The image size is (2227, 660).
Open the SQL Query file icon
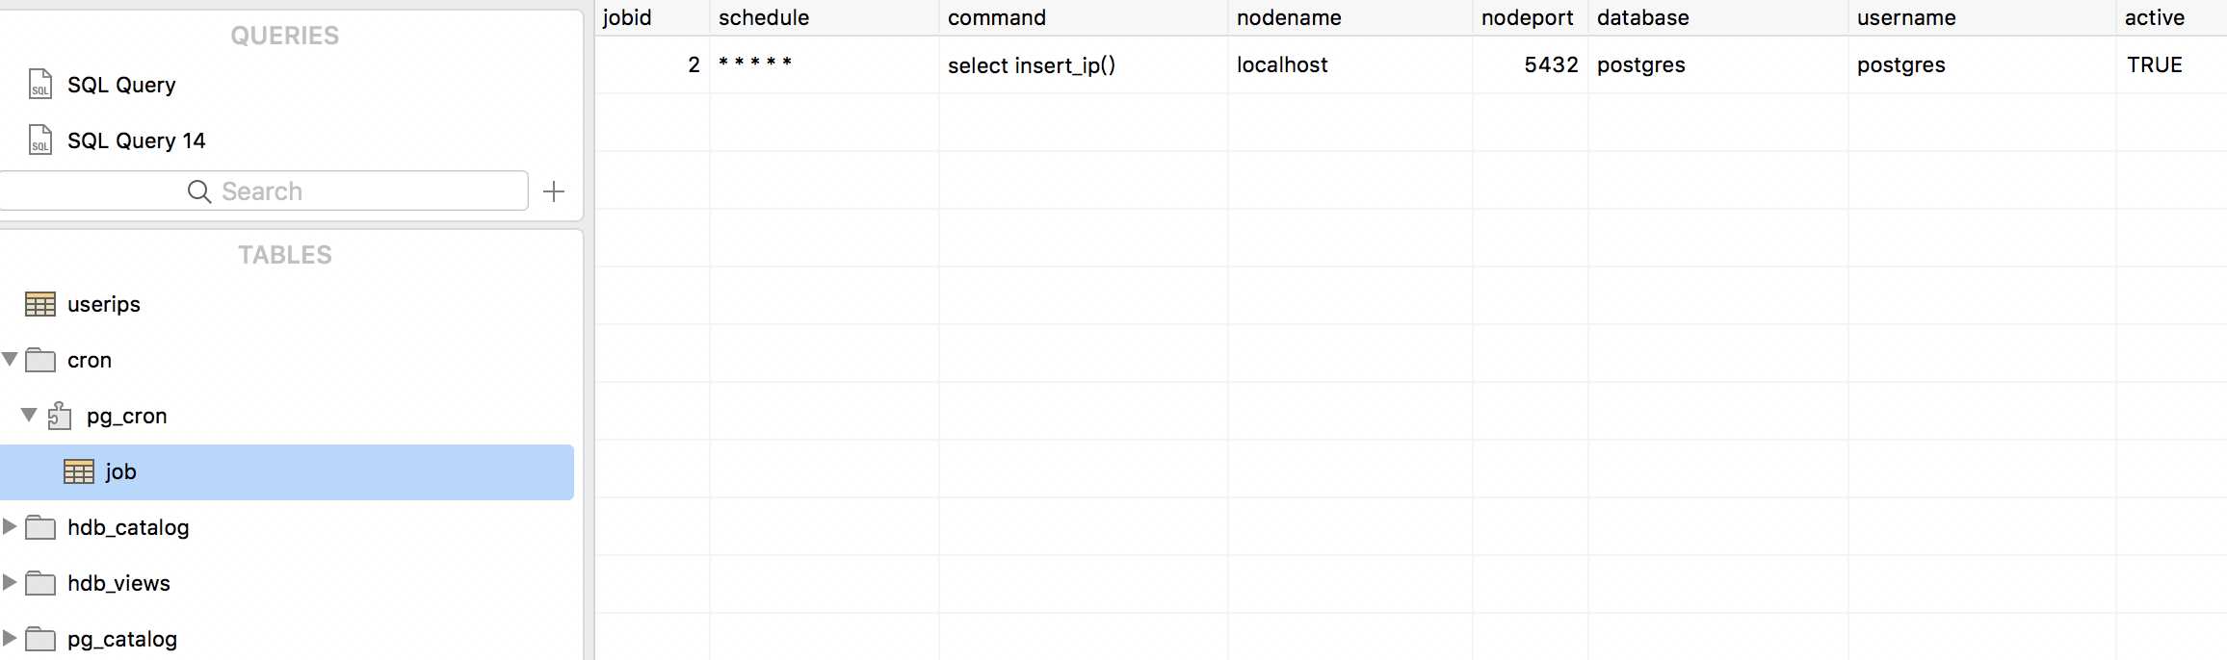[40, 85]
